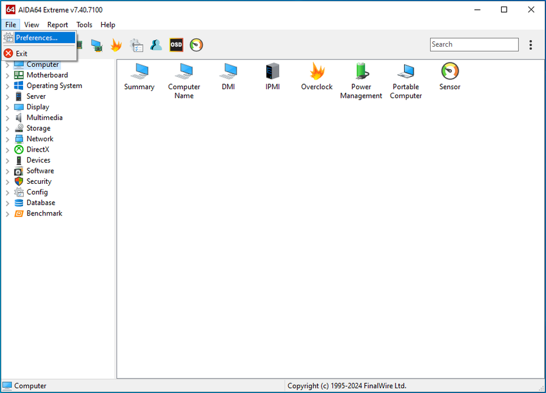Open the Tools menu
546x393 pixels.
click(x=84, y=25)
